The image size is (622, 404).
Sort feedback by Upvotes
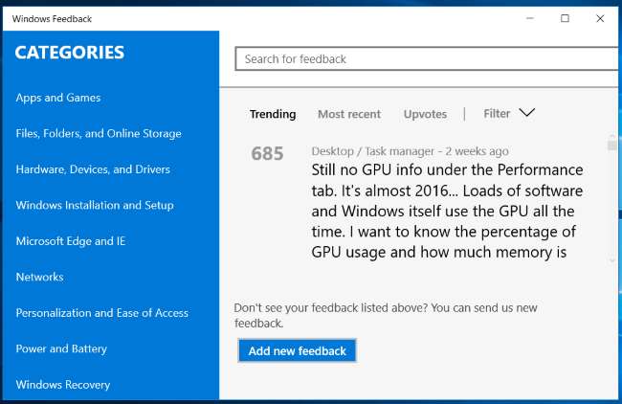425,114
